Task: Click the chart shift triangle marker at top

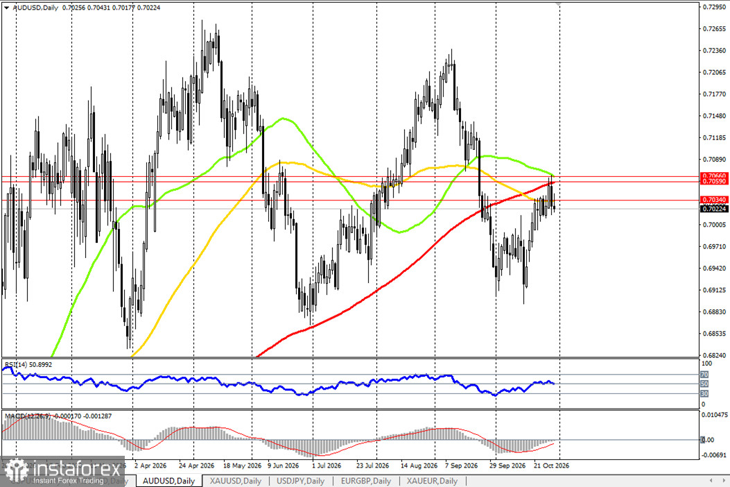Action: coord(559,4)
